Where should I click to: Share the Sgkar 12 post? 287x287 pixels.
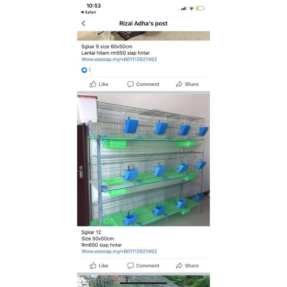[187, 265]
